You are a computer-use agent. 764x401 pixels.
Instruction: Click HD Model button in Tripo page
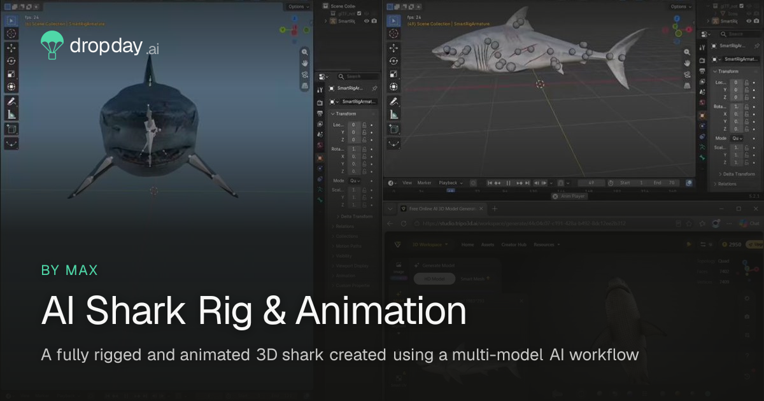pyautogui.click(x=434, y=278)
